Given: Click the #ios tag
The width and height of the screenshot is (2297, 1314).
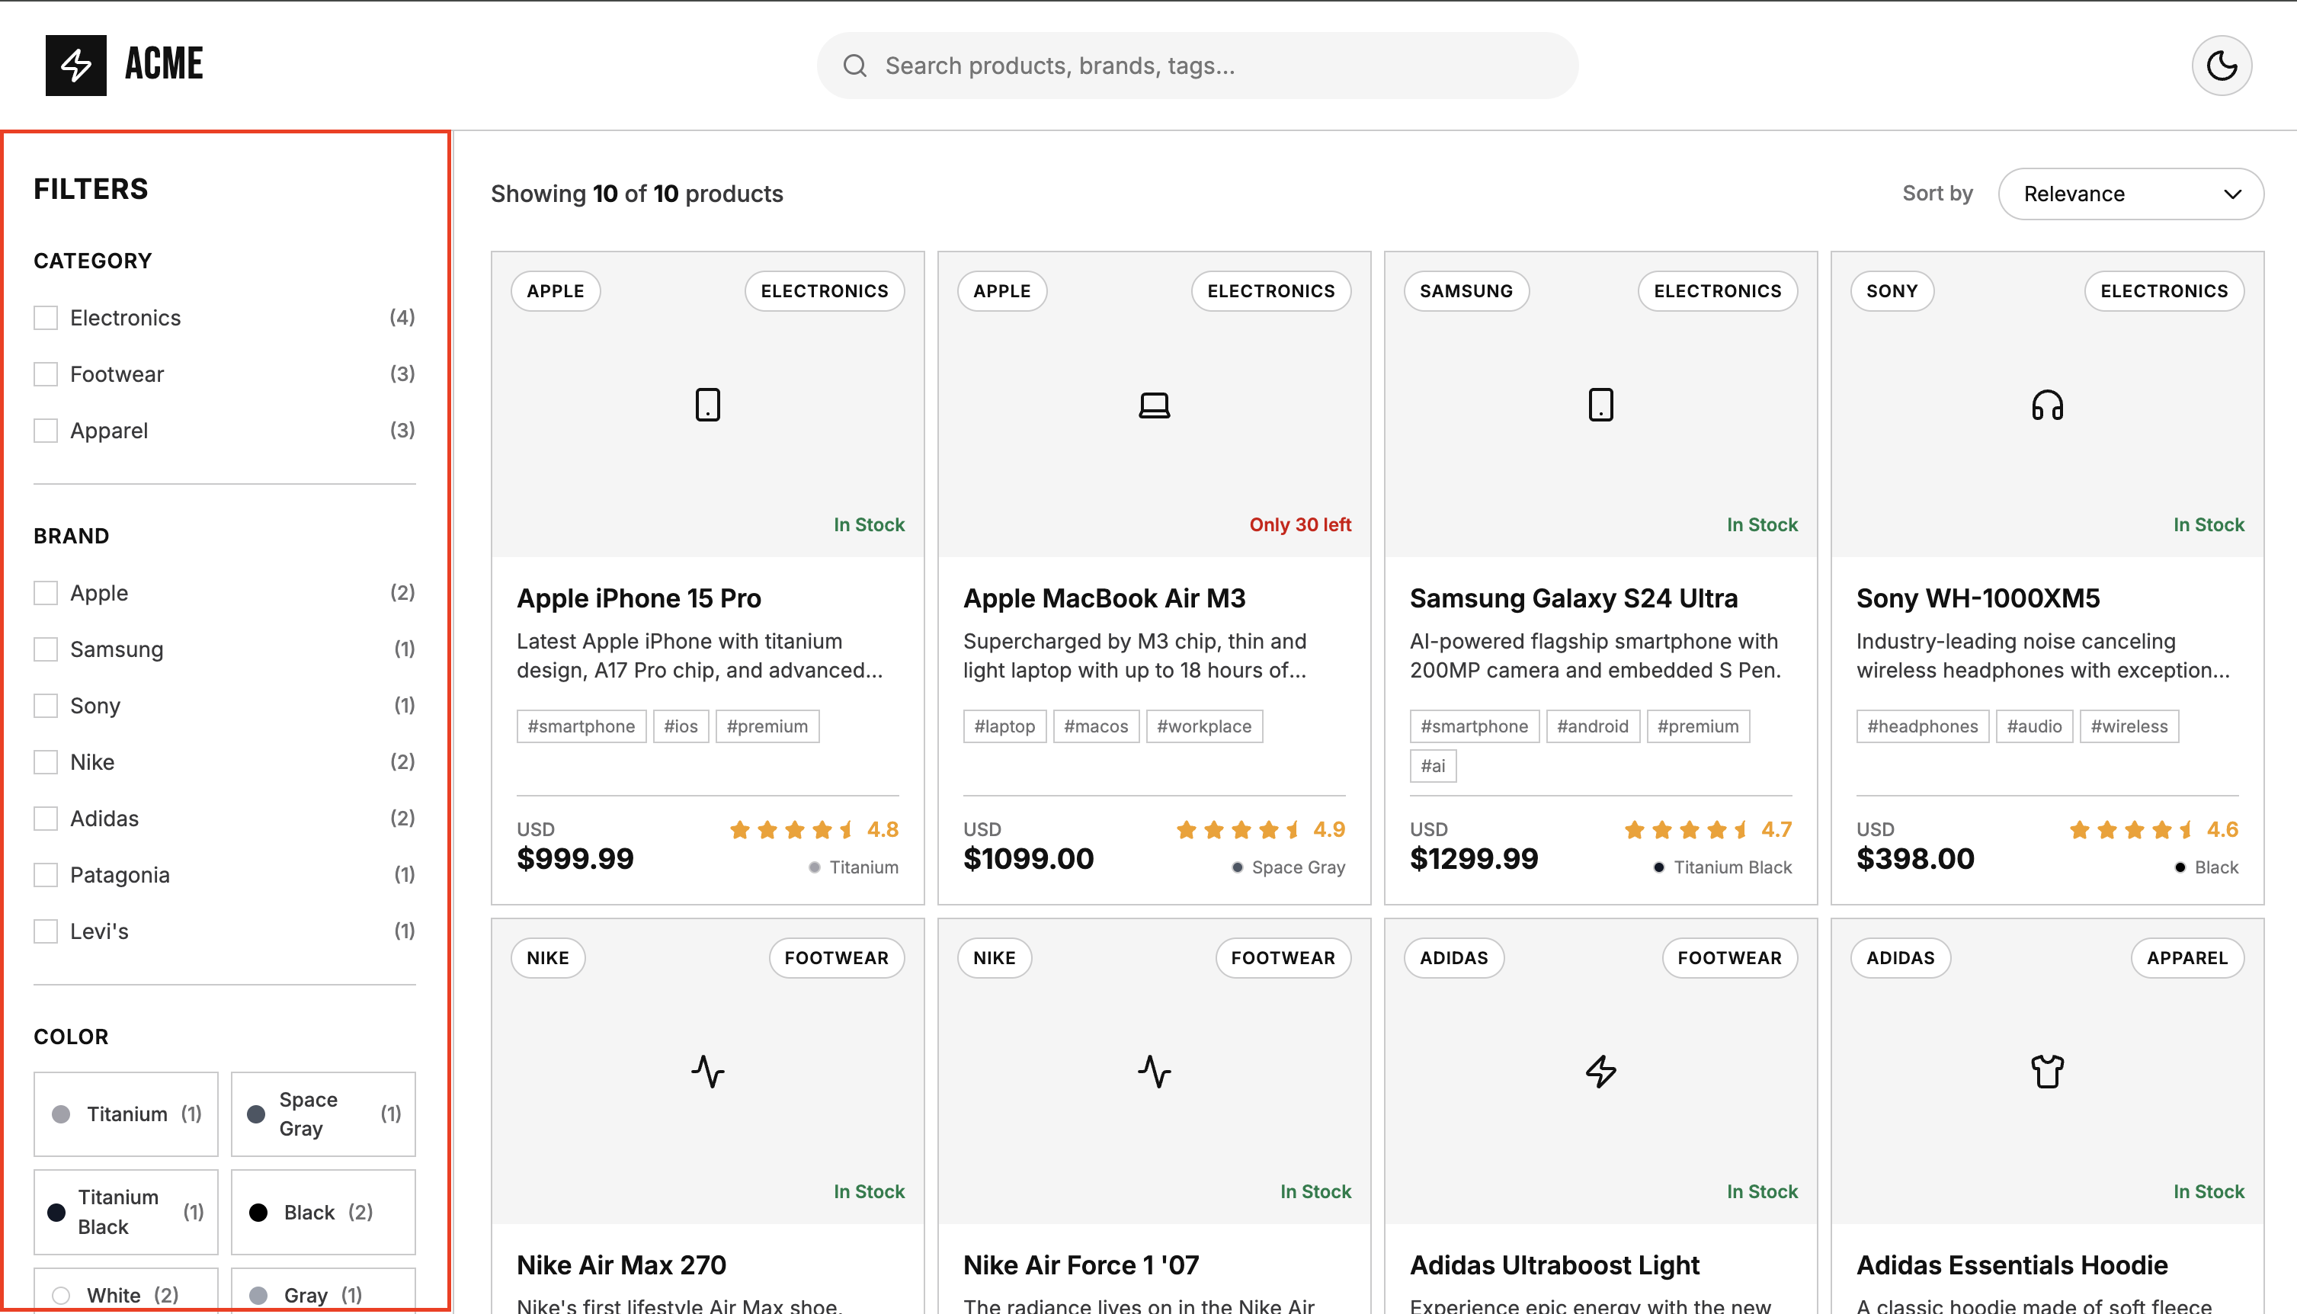Looking at the screenshot, I should point(681,726).
